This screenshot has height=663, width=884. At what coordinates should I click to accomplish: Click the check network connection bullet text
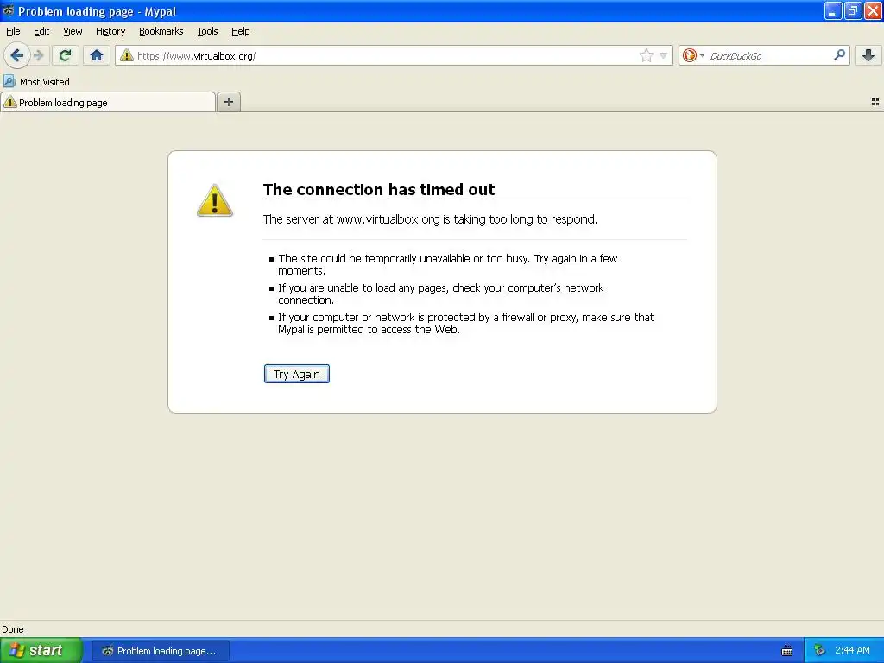tap(441, 294)
